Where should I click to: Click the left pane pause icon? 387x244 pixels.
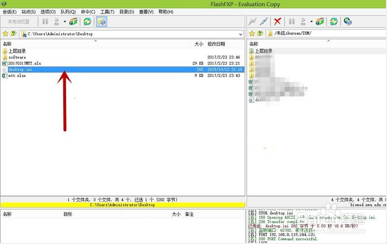click(x=45, y=22)
